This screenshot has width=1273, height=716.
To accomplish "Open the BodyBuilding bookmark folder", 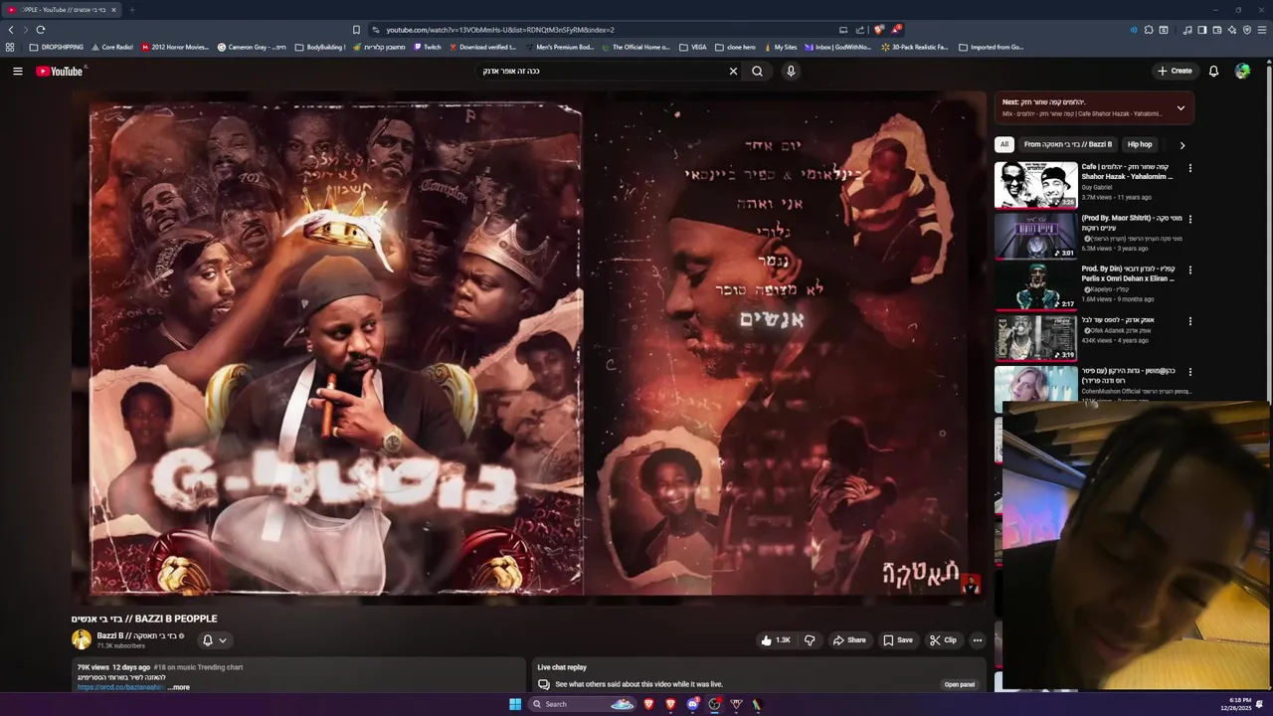I will pos(320,47).
